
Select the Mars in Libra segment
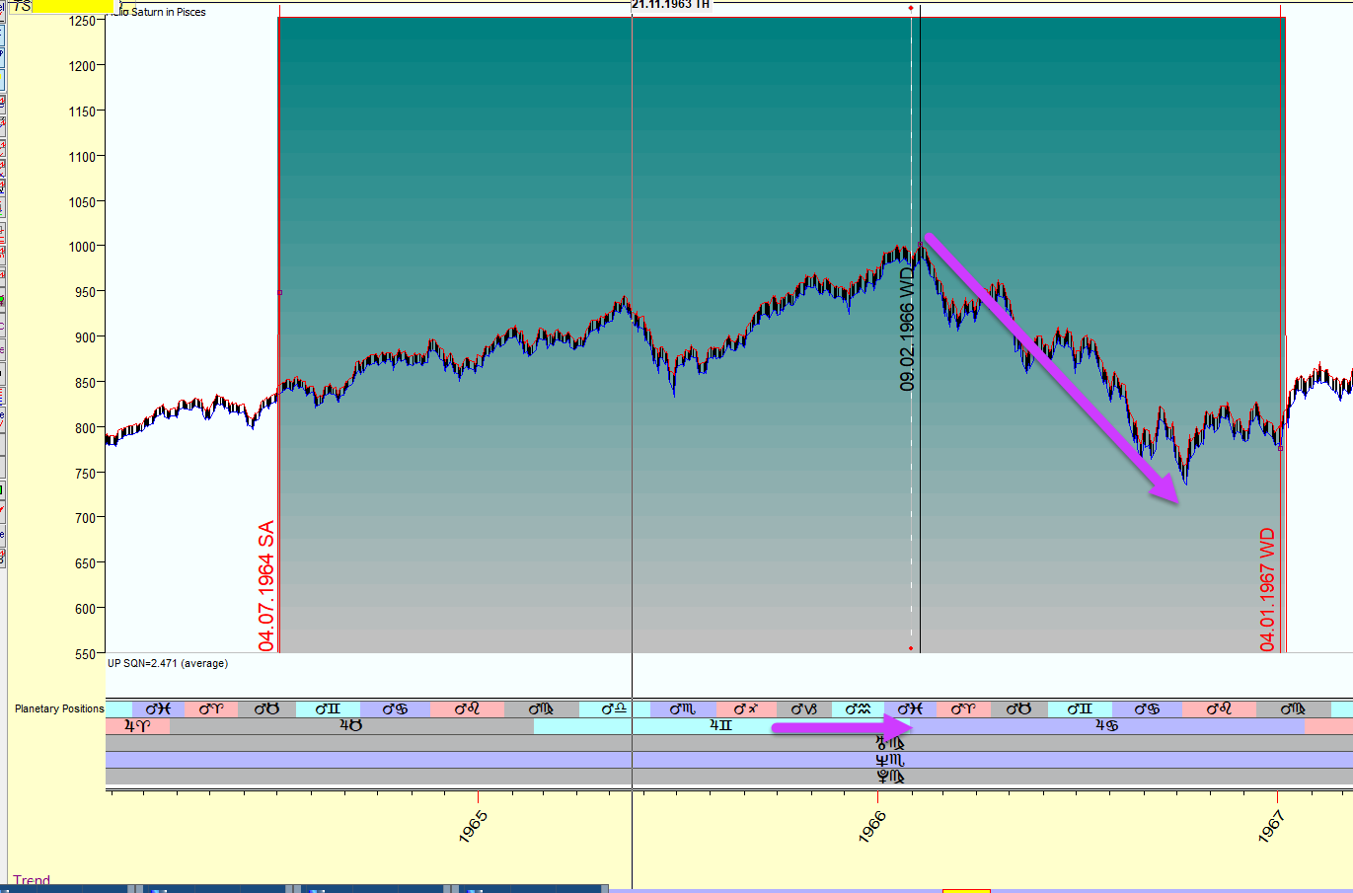click(615, 709)
